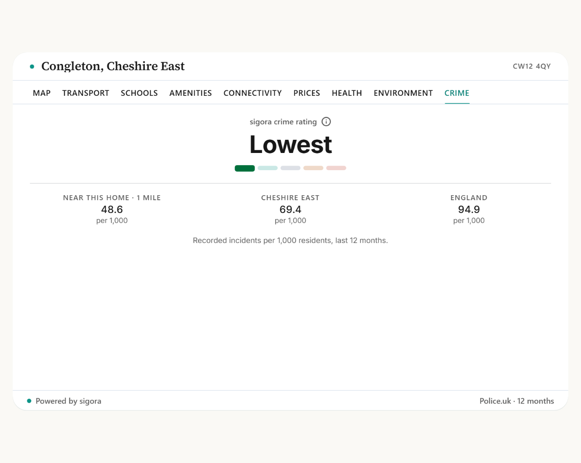Click the grey middle rating segment
This screenshot has width=581, height=463.
tap(290, 168)
